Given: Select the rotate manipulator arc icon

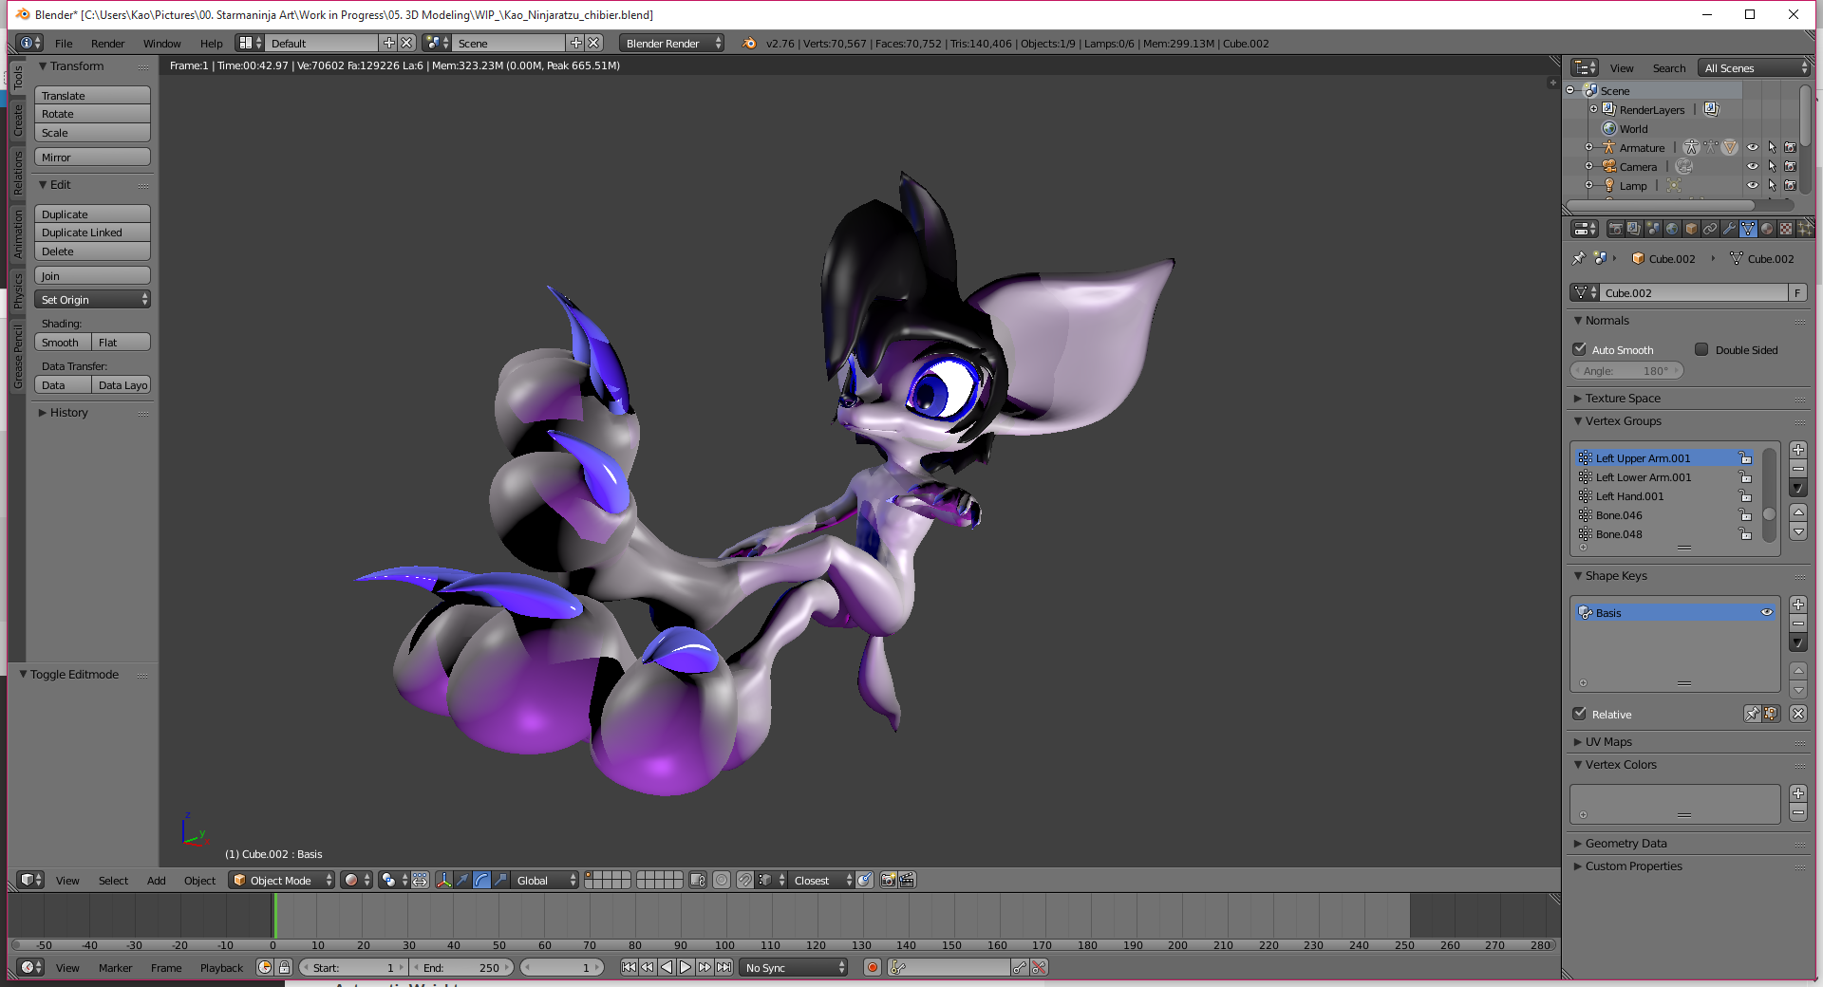Looking at the screenshot, I should click(x=481, y=880).
